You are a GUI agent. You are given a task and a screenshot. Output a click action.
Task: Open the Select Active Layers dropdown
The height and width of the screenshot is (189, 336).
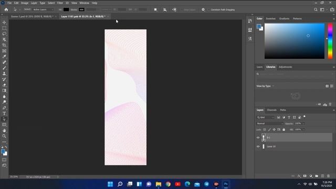click(43, 9)
